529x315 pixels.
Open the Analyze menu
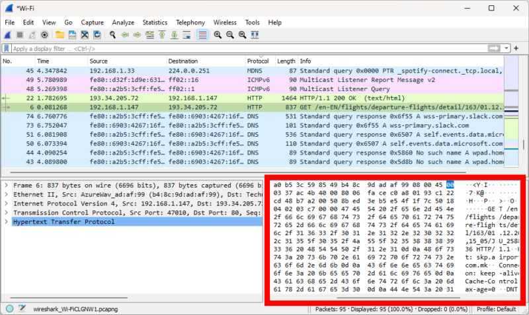click(x=123, y=22)
